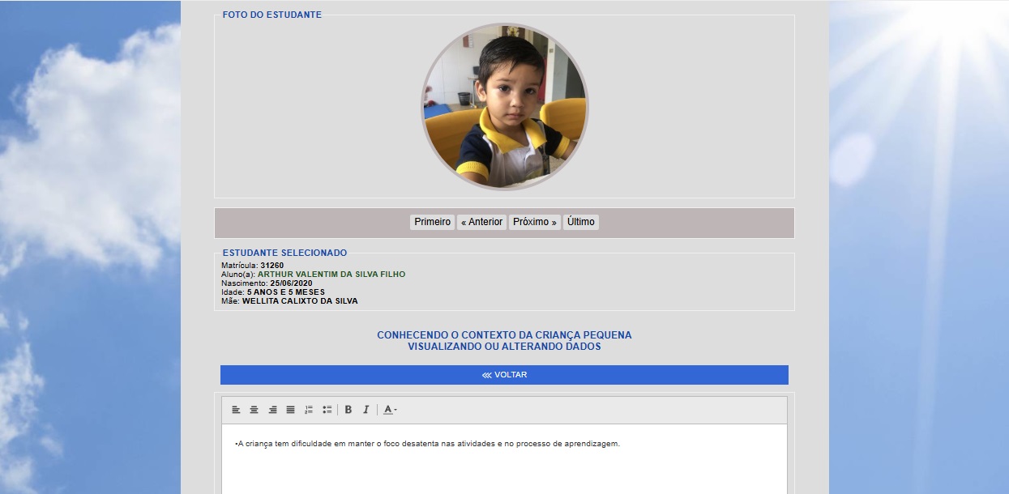
Task: Advance with the Próximo » button
Action: pos(535,222)
